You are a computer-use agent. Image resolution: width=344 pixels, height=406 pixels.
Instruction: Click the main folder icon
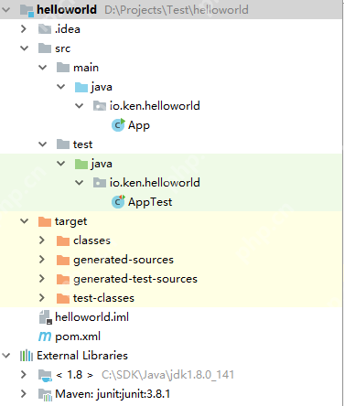point(63,68)
